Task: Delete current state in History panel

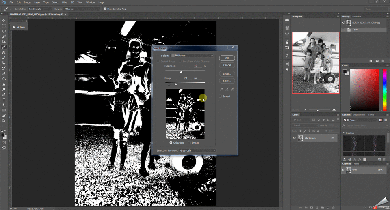Action: (383, 61)
